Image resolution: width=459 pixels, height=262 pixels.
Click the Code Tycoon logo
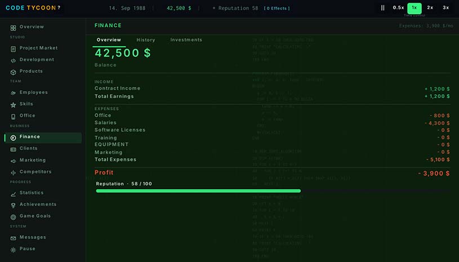[31, 8]
